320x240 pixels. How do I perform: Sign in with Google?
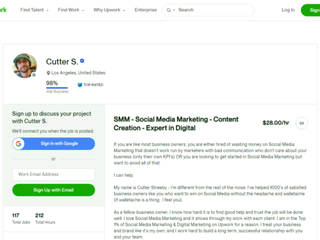[53, 144]
